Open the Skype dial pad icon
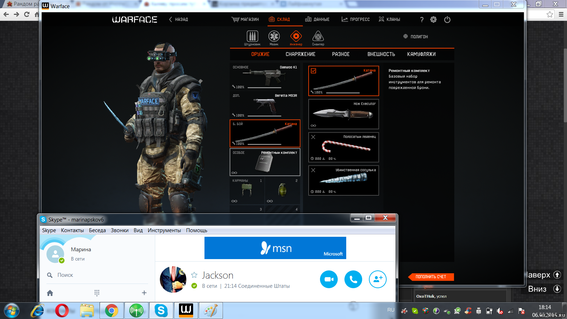The width and height of the screenshot is (567, 319). (97, 293)
